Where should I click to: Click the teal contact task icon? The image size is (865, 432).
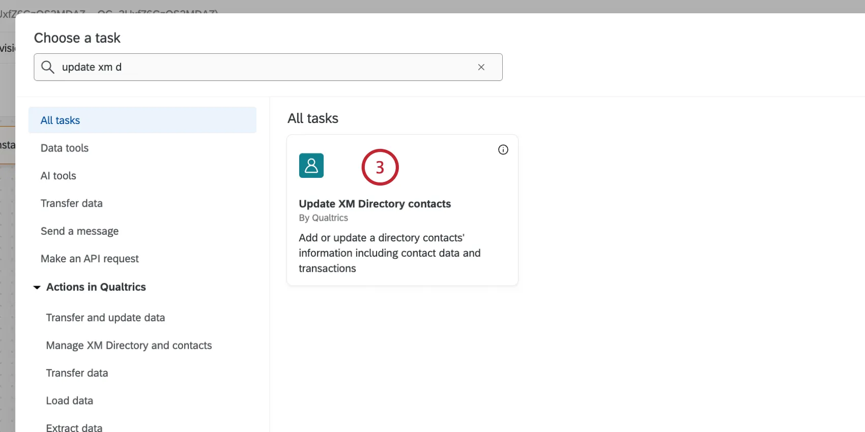click(311, 166)
